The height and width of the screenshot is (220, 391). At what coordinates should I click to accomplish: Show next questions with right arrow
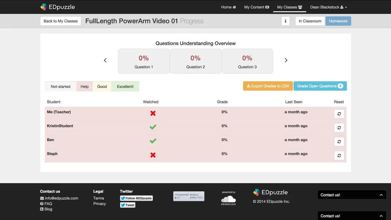point(286,60)
